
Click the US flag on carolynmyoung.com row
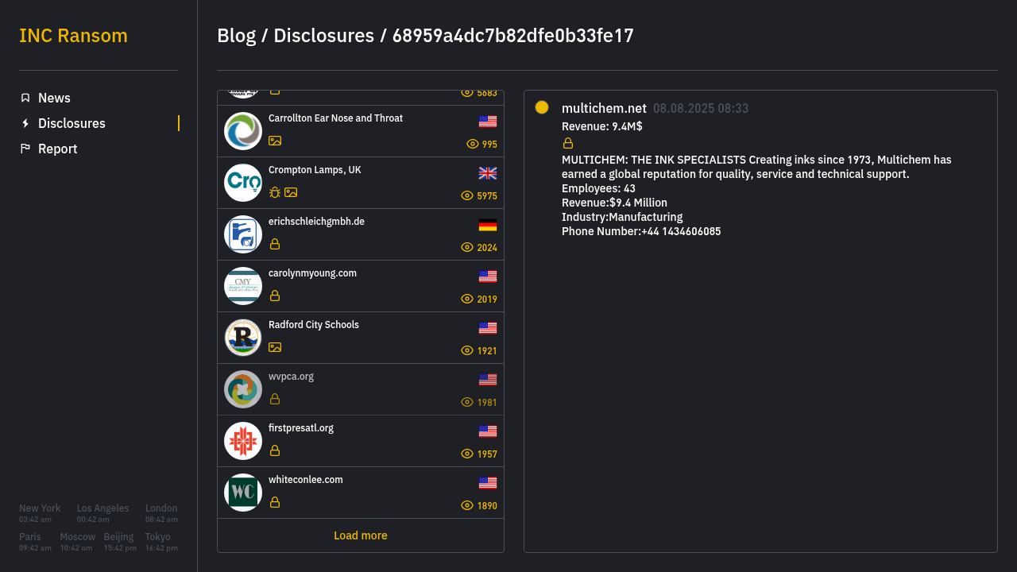click(488, 276)
